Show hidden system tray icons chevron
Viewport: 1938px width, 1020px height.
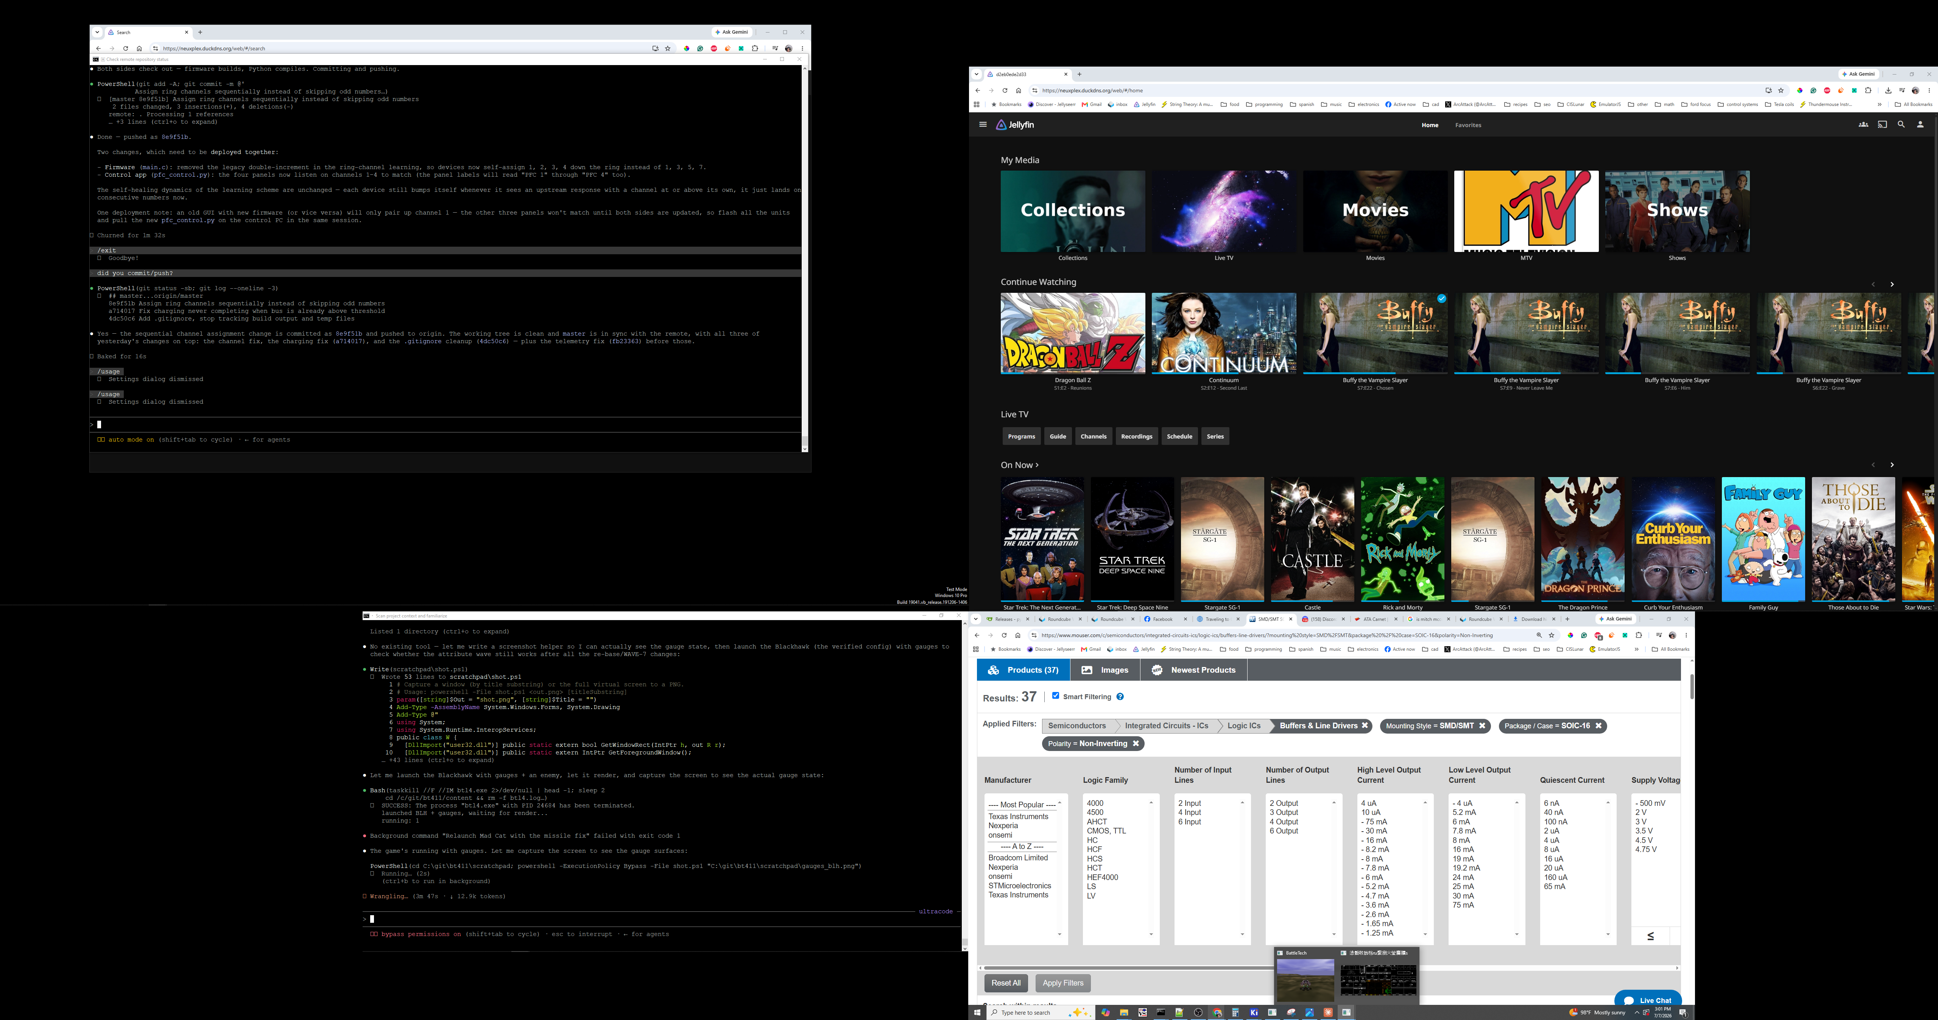point(1636,1012)
